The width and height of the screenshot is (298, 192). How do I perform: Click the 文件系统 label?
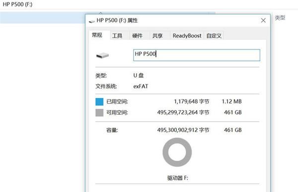point(106,86)
